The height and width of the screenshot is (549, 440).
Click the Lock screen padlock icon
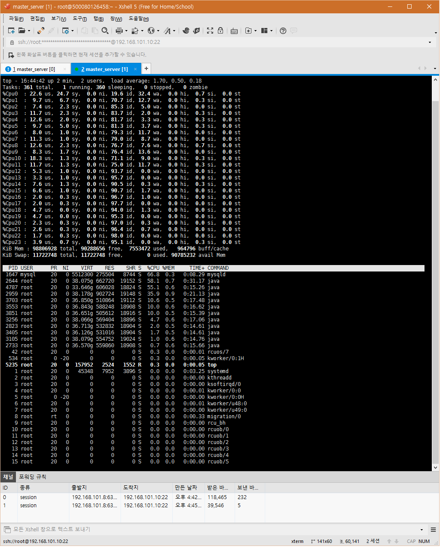click(x=220, y=31)
